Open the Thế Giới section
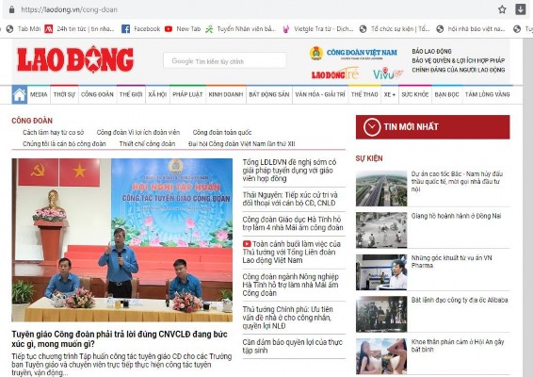The image size is (533, 377). coord(131,94)
